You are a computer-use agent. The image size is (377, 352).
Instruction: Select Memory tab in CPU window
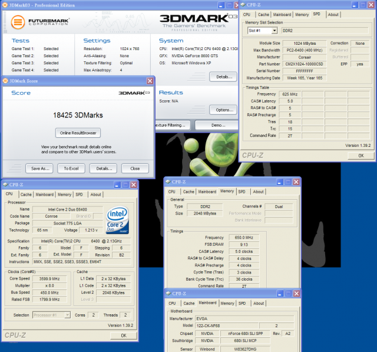[64, 195]
